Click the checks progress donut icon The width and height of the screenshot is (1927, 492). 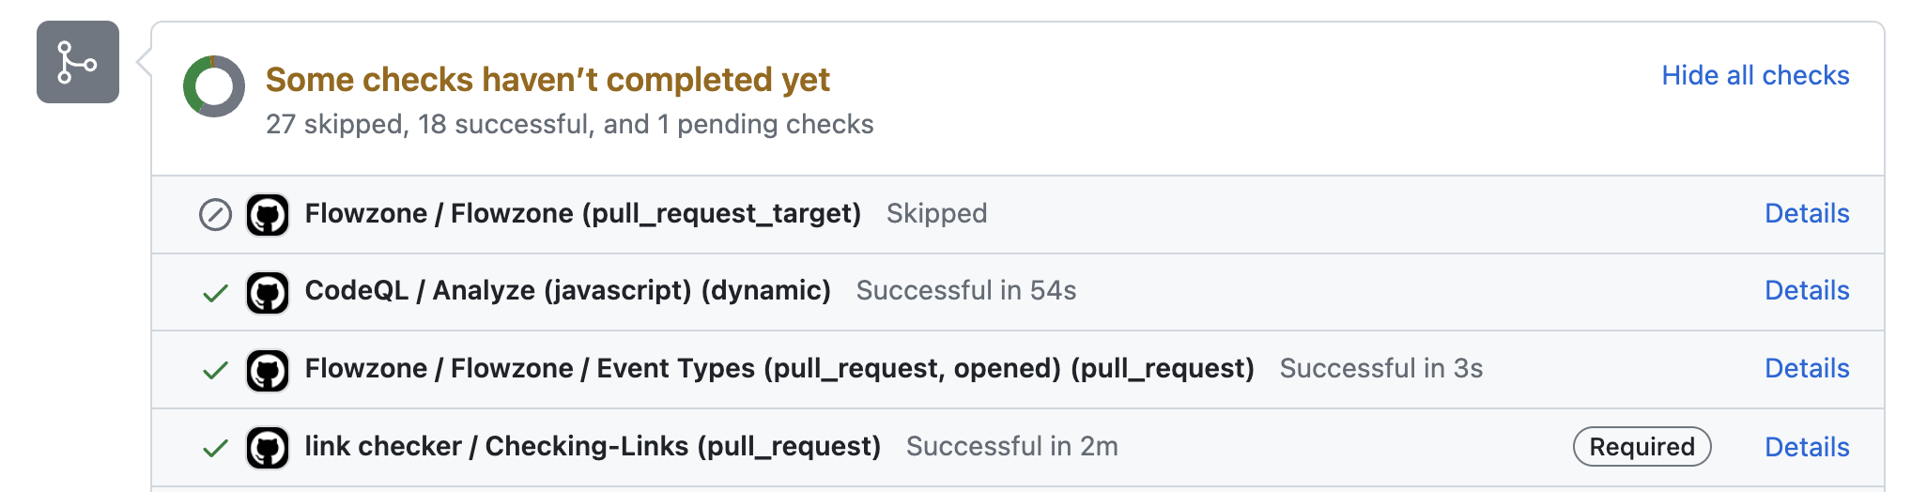(214, 86)
